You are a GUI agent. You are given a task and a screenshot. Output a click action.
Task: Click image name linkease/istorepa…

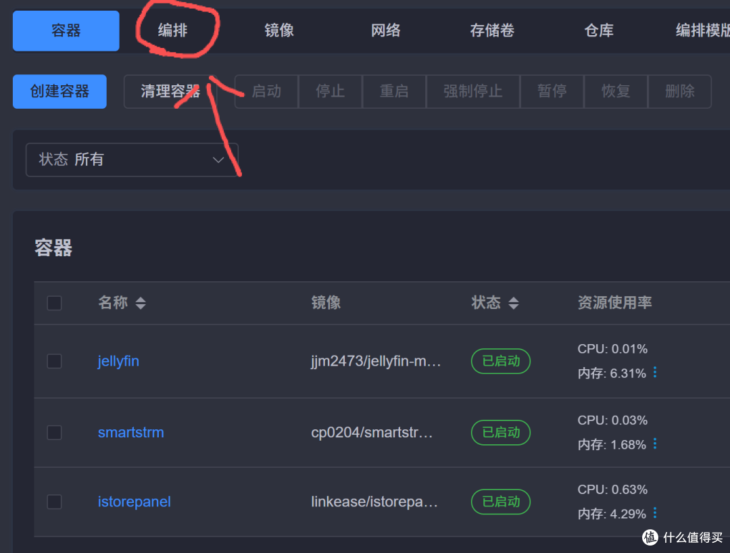pos(374,502)
